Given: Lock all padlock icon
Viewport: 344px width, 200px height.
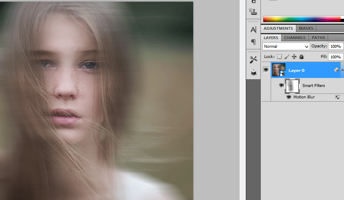Looking at the screenshot, I should pyautogui.click(x=302, y=57).
